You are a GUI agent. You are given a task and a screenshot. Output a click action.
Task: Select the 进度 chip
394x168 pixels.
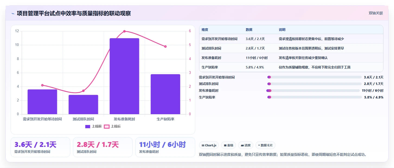[x=246, y=145]
